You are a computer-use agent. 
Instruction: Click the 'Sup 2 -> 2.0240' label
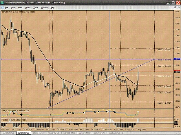point(164,93)
